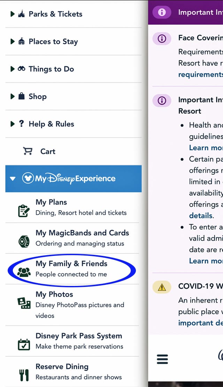
Task: Click the My Plans clipboard icon
Action: (x=24, y=211)
